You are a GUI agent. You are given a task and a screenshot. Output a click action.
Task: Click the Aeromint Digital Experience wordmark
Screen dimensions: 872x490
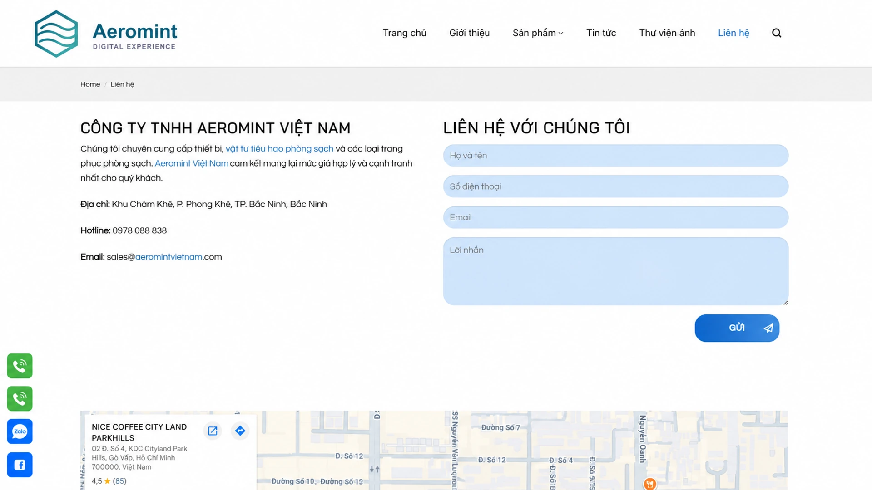134,35
